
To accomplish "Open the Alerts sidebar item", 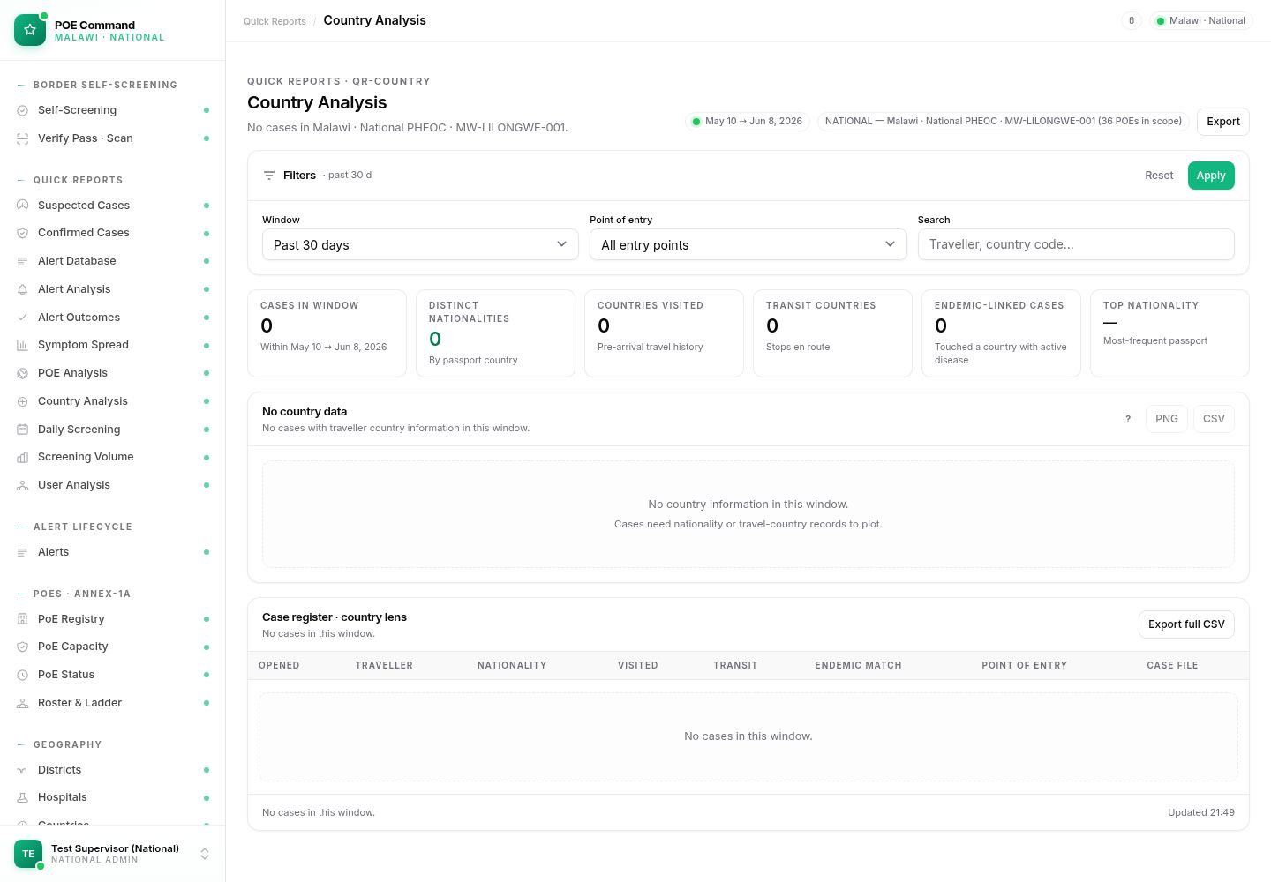I will pos(113,552).
